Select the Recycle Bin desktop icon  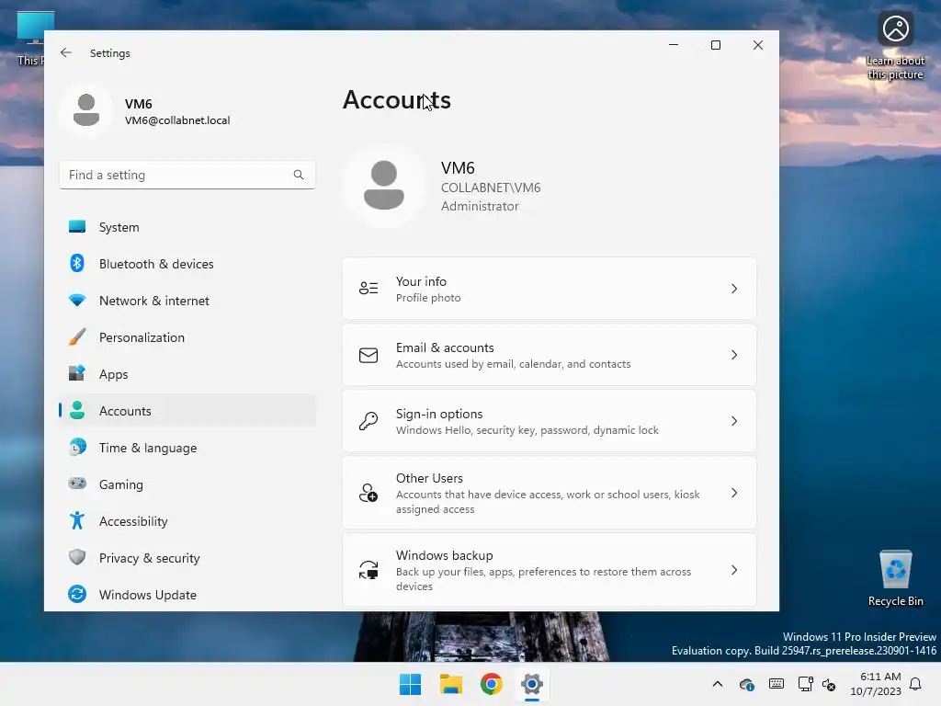(x=895, y=578)
